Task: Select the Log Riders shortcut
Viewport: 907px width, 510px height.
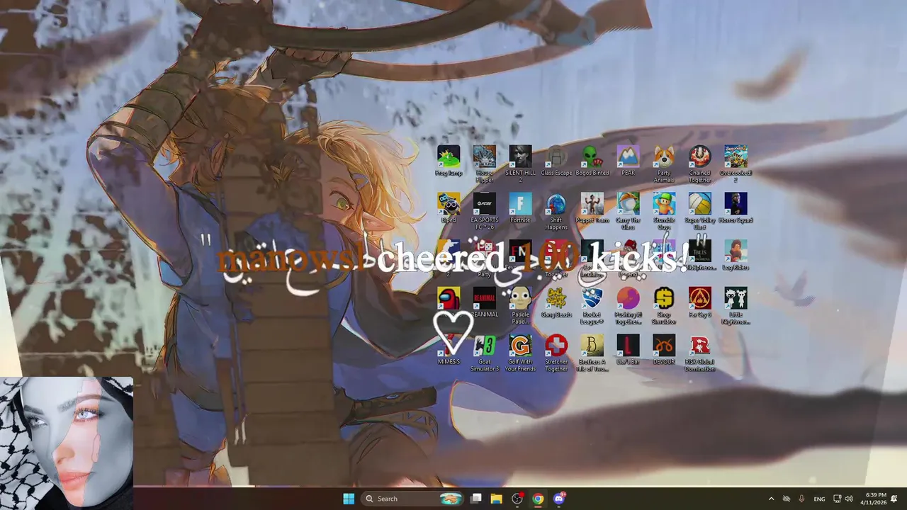Action: pyautogui.click(x=736, y=255)
